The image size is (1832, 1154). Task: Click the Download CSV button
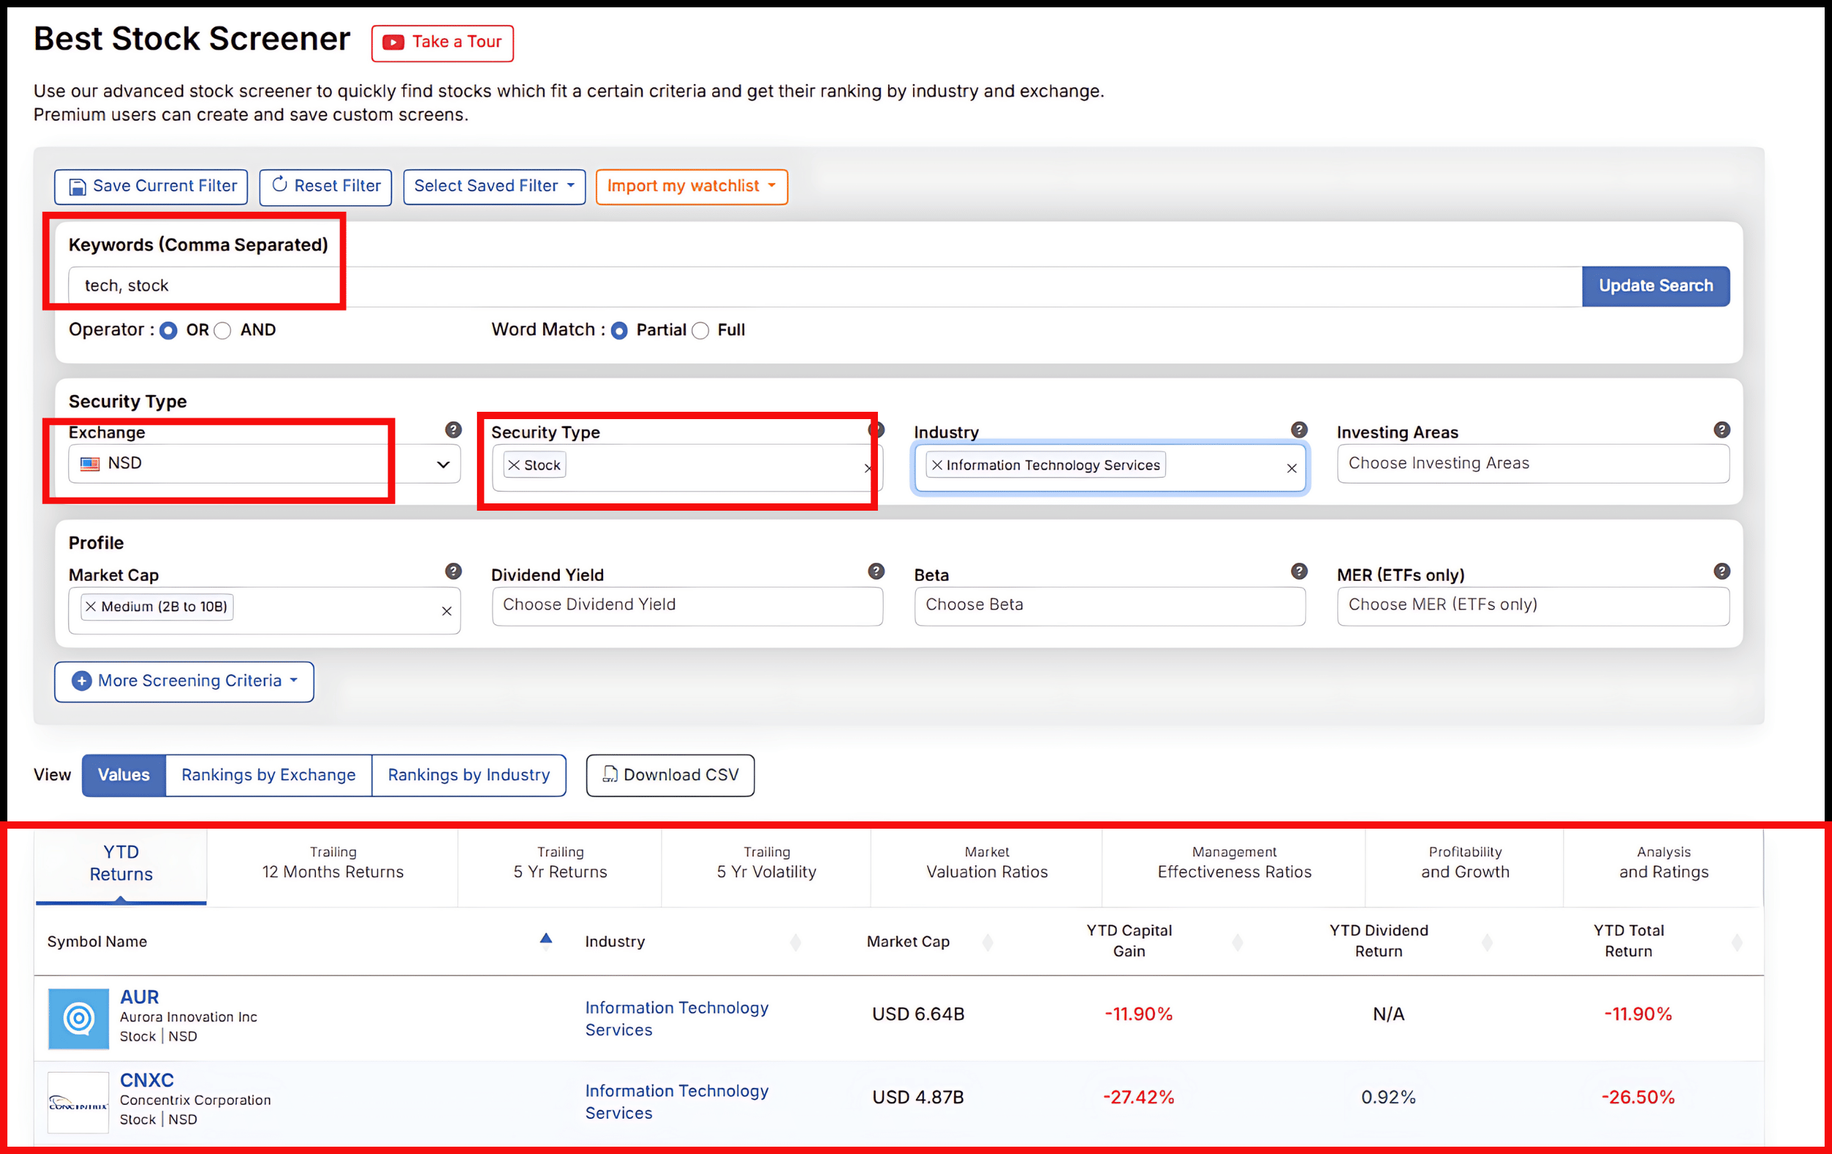click(671, 775)
